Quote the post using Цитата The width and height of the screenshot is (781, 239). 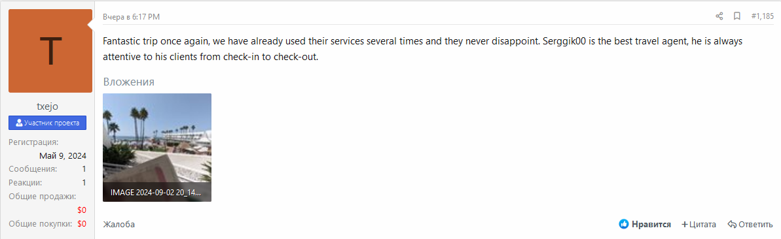(699, 225)
